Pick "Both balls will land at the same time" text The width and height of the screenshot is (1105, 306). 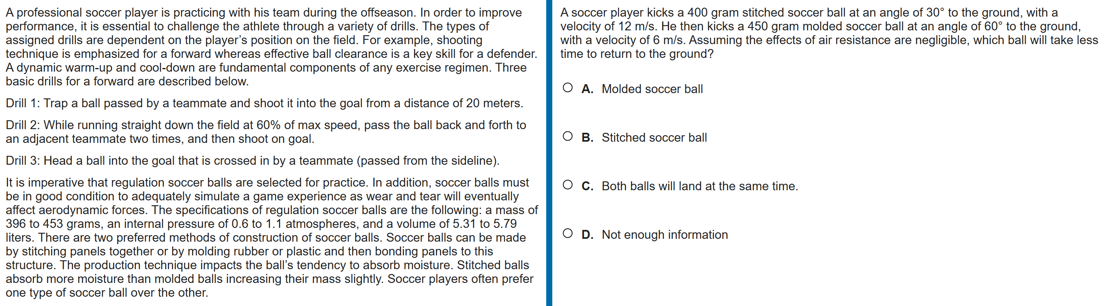pos(699,186)
